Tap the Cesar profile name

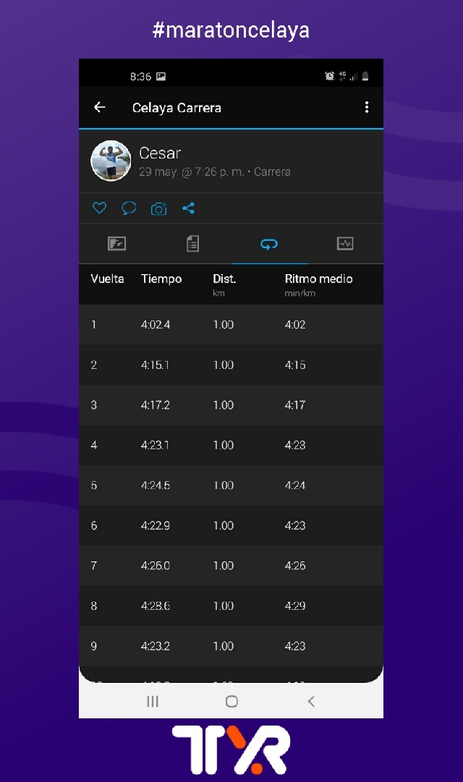pyautogui.click(x=160, y=153)
